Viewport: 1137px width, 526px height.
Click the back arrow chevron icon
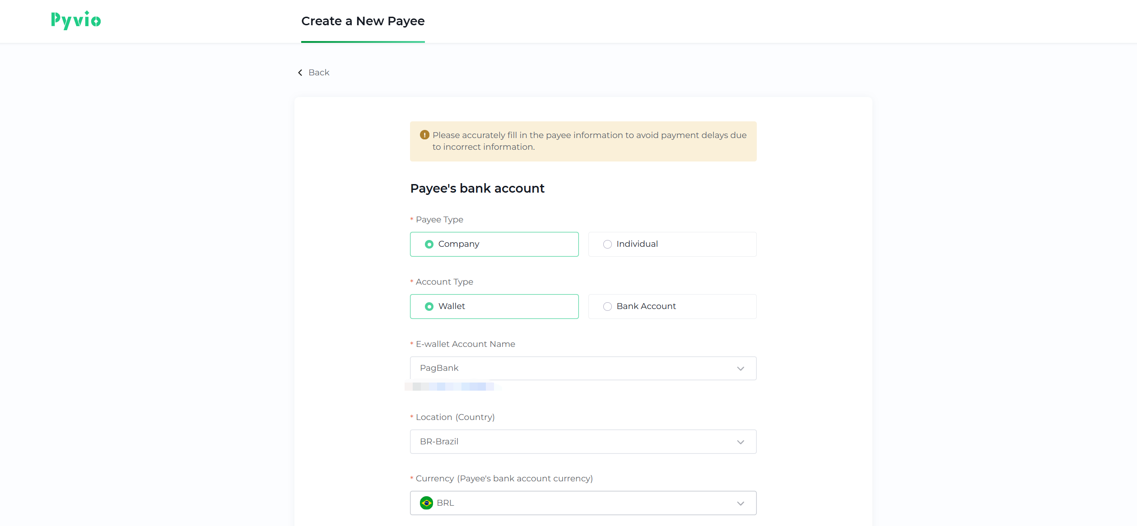coord(300,73)
